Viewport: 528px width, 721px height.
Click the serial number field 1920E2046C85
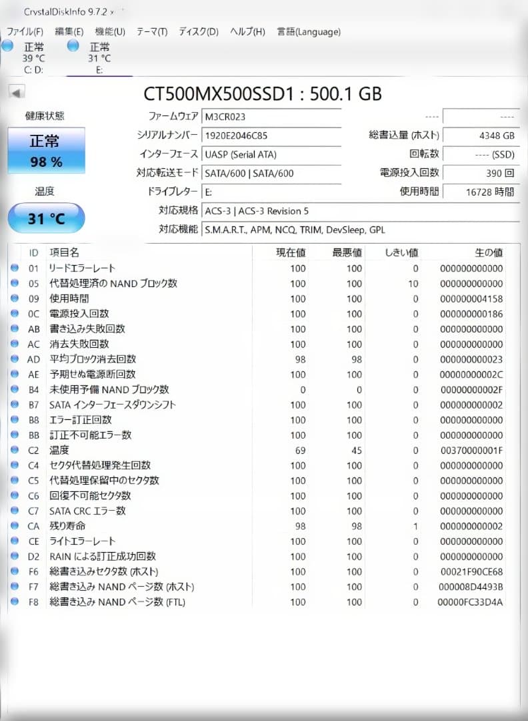[x=271, y=136]
